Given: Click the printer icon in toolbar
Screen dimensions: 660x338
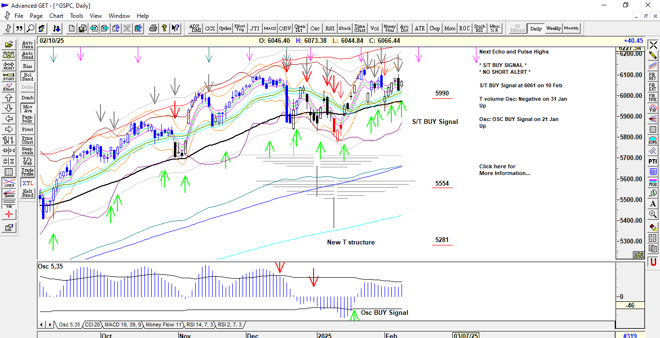Looking at the screenshot, I should [153, 28].
